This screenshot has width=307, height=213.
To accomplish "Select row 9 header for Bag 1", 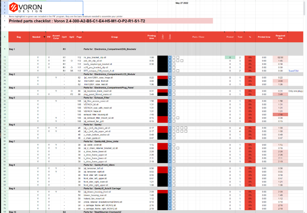I will 5,49.
